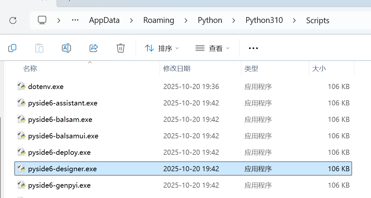Expand chevron after Python310 in path
Screen dimensions: 371x198
click(294, 21)
